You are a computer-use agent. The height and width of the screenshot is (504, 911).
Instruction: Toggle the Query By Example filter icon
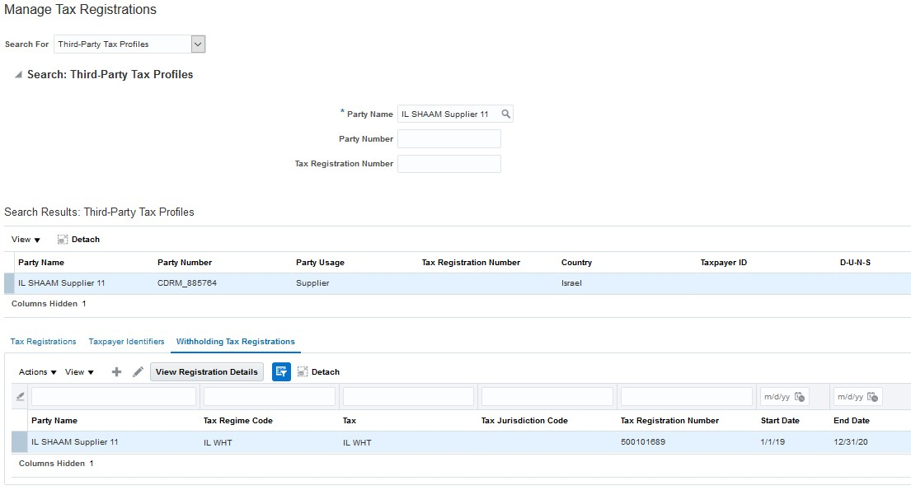coord(281,372)
